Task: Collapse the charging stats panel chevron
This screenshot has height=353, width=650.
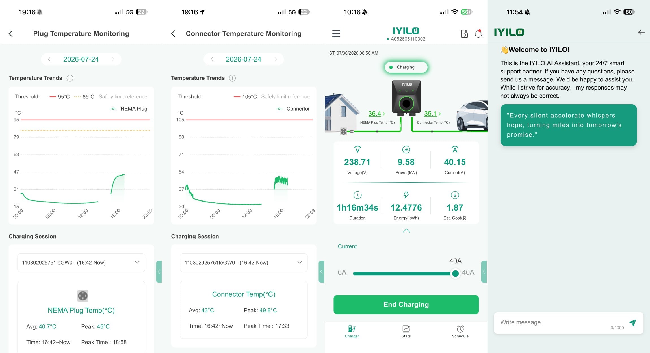Action: pos(406,231)
